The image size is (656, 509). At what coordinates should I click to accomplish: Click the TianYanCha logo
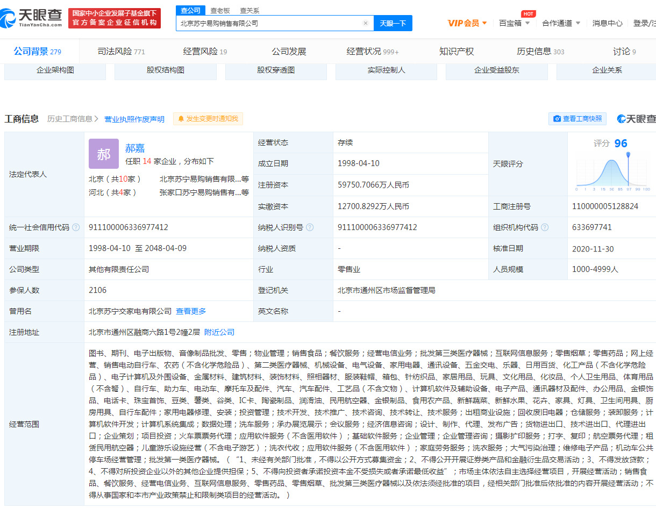32,18
